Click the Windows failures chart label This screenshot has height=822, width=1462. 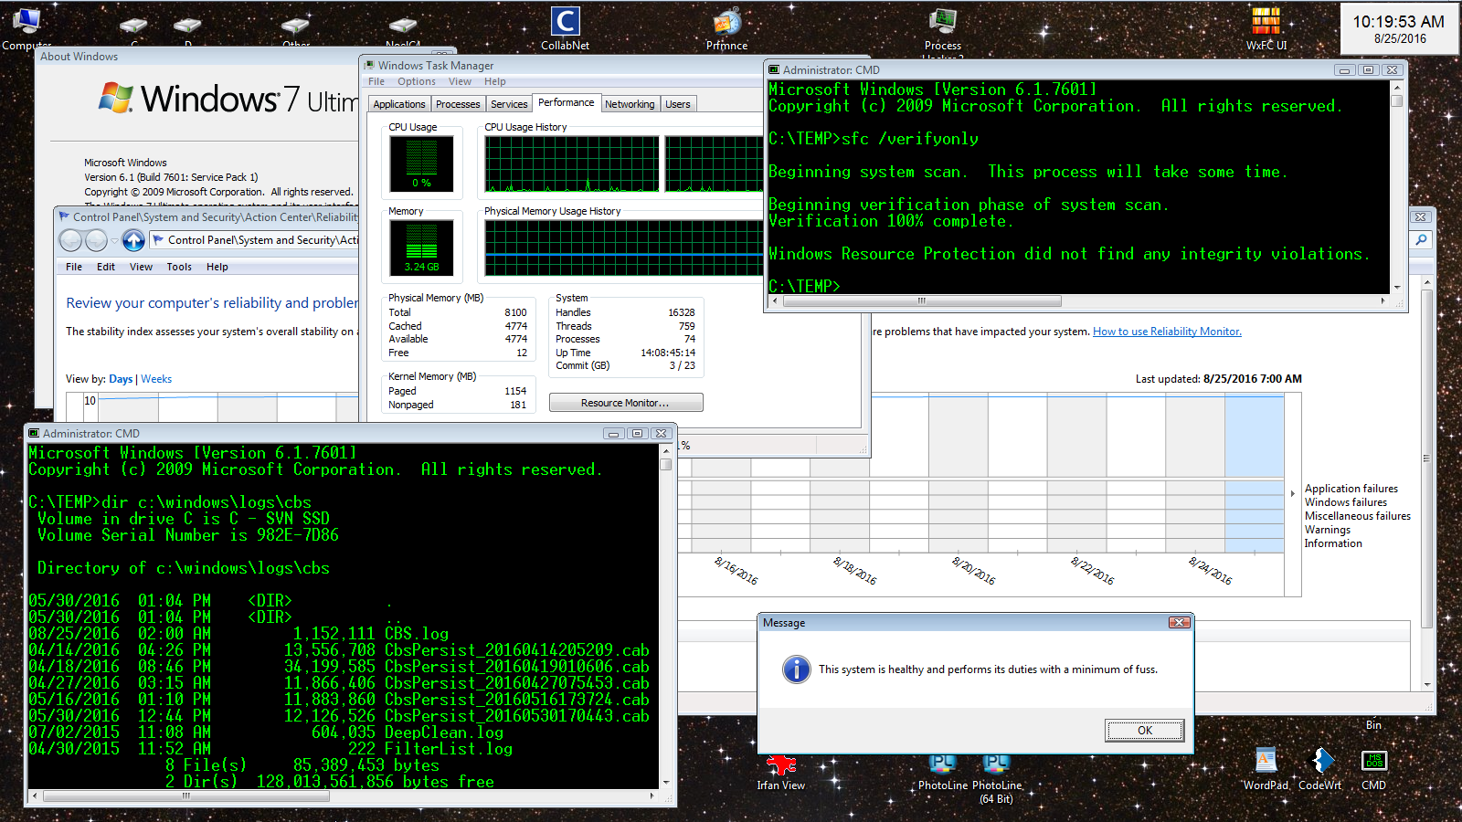click(x=1345, y=502)
